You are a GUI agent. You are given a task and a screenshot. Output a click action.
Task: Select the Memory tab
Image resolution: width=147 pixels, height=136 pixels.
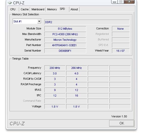click(x=52, y=9)
